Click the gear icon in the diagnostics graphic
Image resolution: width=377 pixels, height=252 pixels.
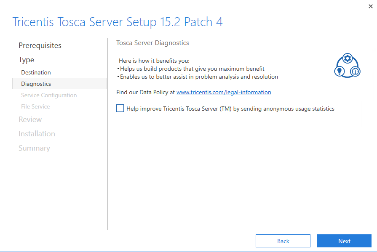pyautogui.click(x=348, y=58)
